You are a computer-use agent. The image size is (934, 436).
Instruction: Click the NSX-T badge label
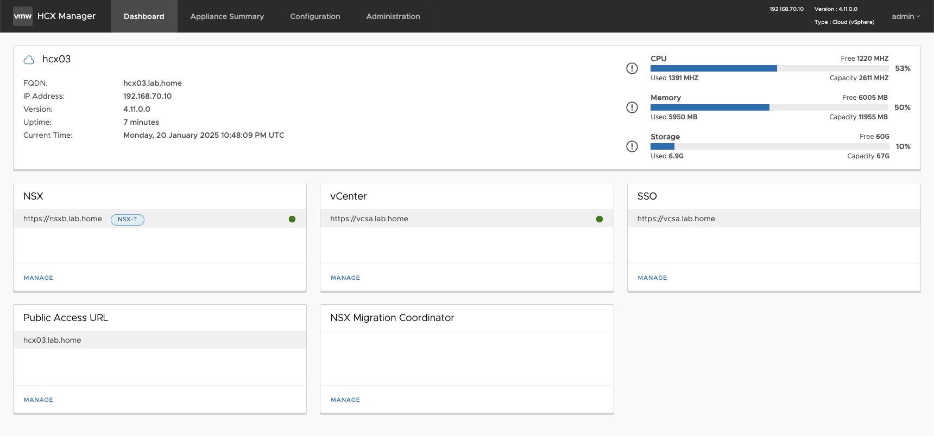(128, 220)
